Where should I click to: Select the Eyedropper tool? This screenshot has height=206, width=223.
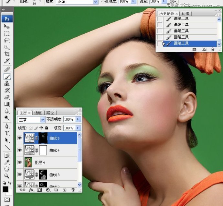pyautogui.click(x=6, y=162)
